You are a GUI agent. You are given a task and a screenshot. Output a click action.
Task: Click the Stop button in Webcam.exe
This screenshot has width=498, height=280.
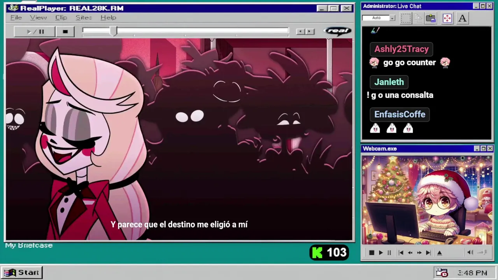[372, 253]
